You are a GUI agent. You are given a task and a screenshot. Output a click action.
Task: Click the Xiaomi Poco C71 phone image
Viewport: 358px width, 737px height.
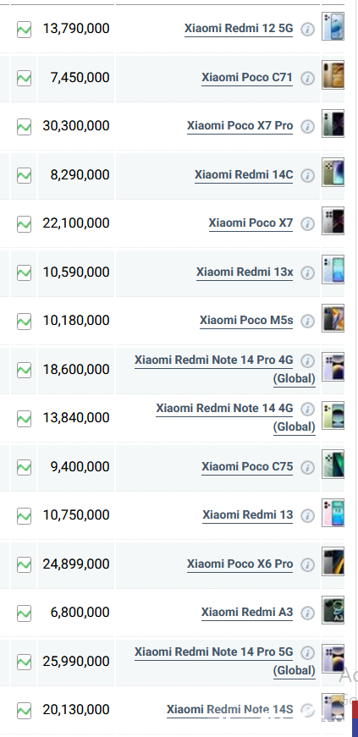333,74
